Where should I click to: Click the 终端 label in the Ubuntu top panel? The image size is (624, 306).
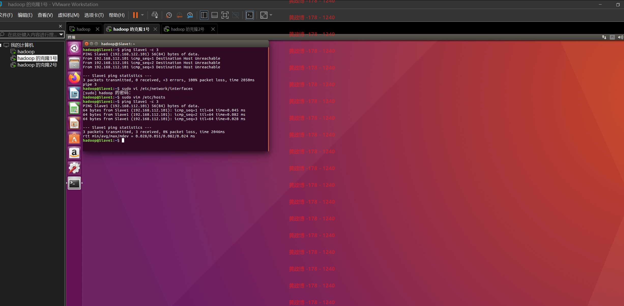click(71, 37)
